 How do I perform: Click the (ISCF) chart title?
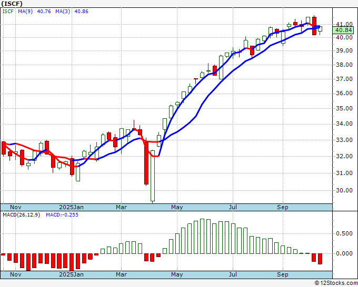point(12,4)
